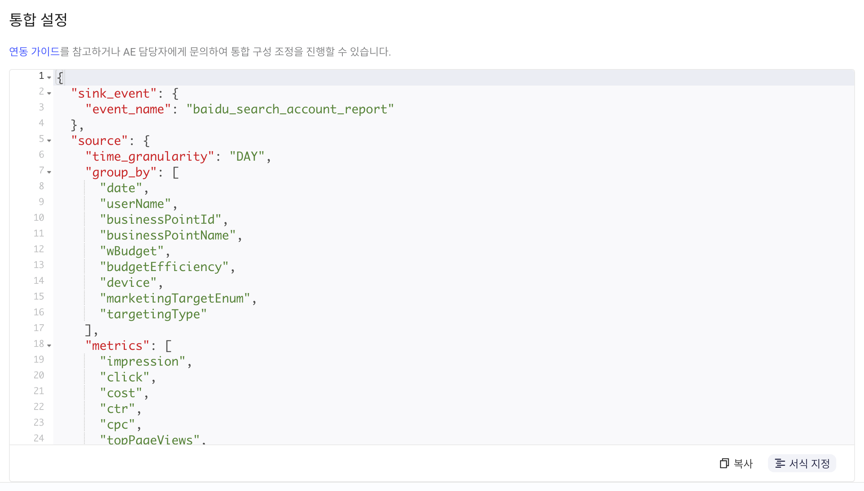Click the "budgetEfficiency" entry
The image size is (864, 491).
click(164, 267)
